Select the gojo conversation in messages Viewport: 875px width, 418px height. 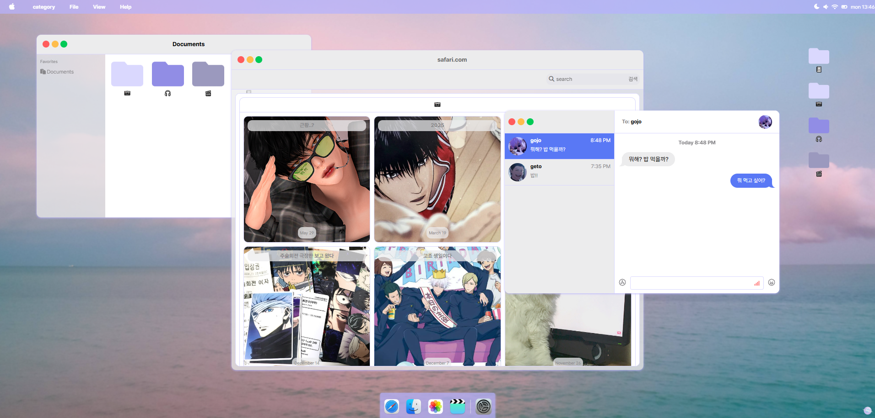(559, 146)
